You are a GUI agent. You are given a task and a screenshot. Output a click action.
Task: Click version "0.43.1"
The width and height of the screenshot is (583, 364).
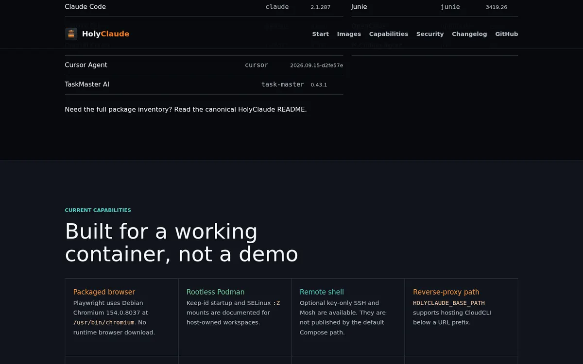[319, 85]
